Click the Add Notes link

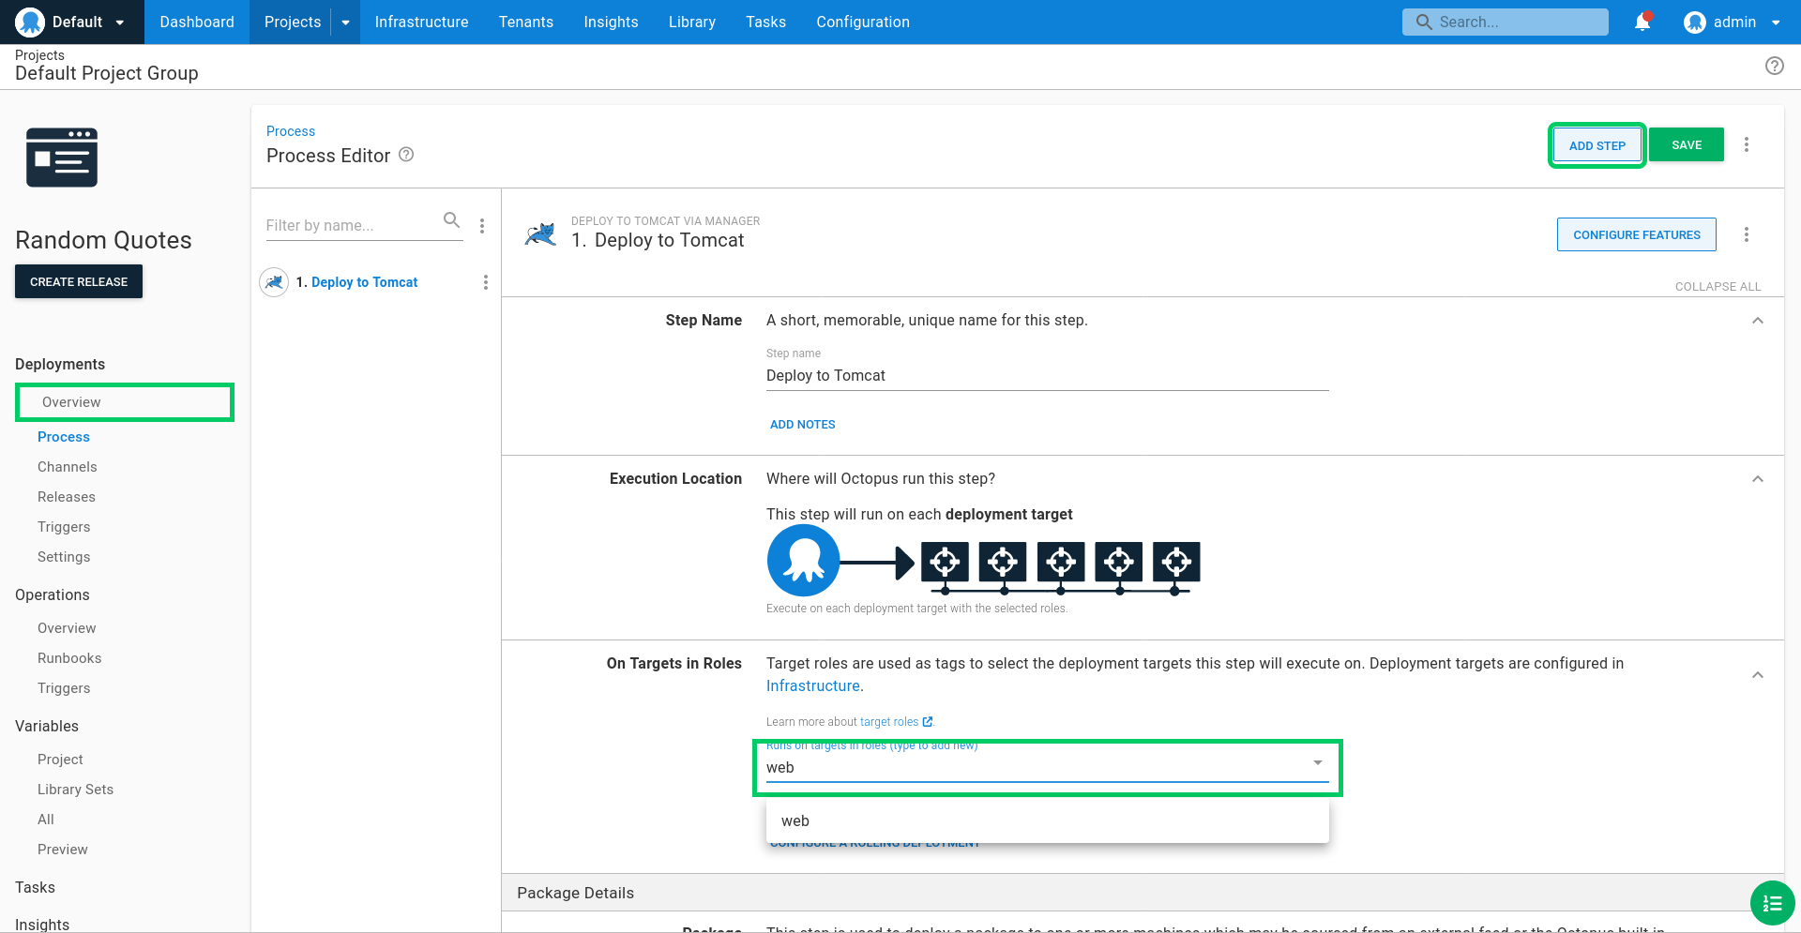(802, 425)
